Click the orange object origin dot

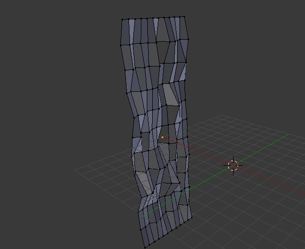pos(163,137)
